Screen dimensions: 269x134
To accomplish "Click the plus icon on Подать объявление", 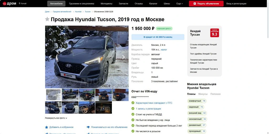I will click(x=195, y=3).
